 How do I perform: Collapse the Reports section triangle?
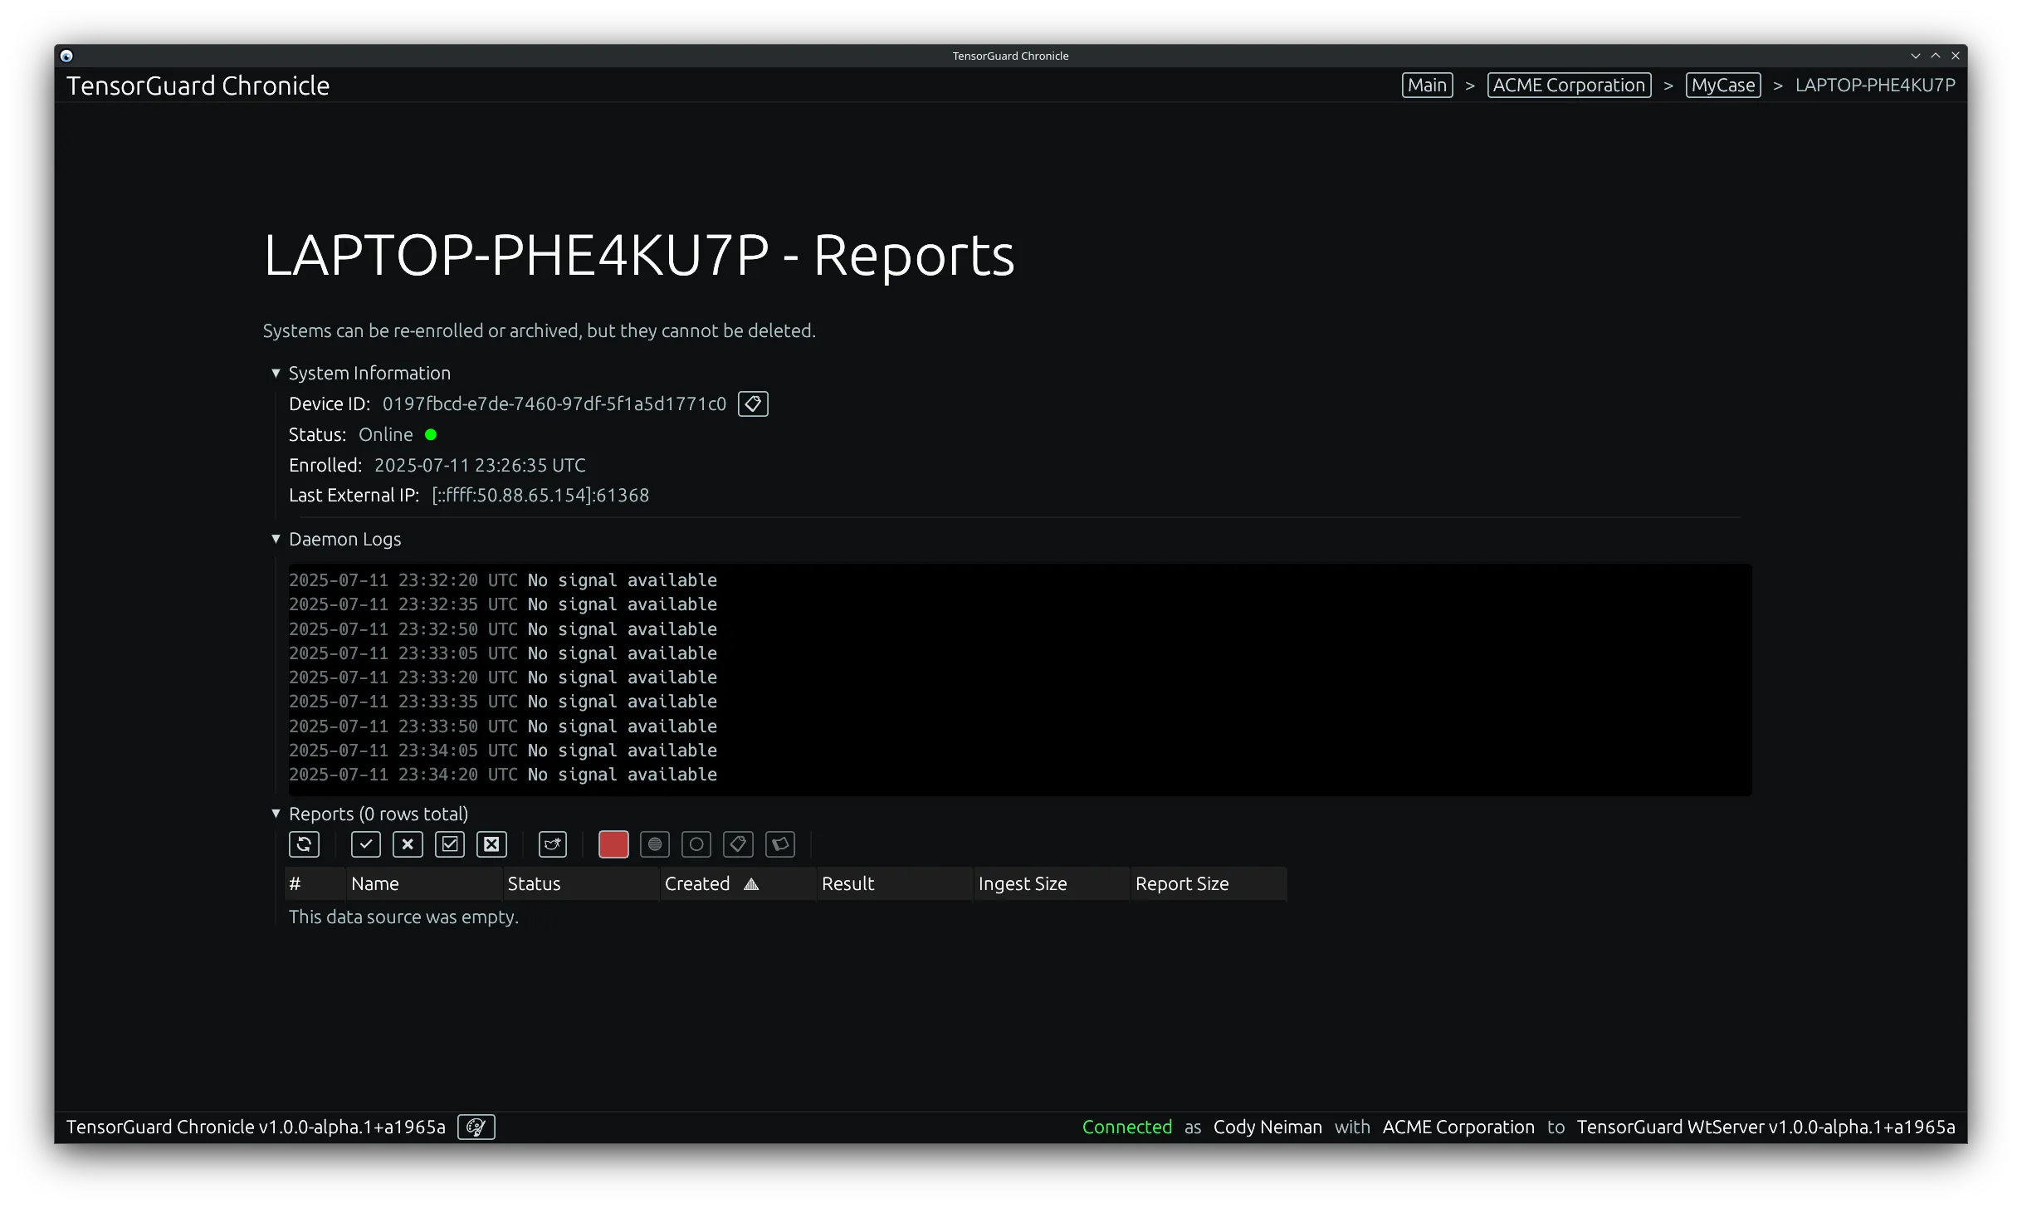click(276, 814)
